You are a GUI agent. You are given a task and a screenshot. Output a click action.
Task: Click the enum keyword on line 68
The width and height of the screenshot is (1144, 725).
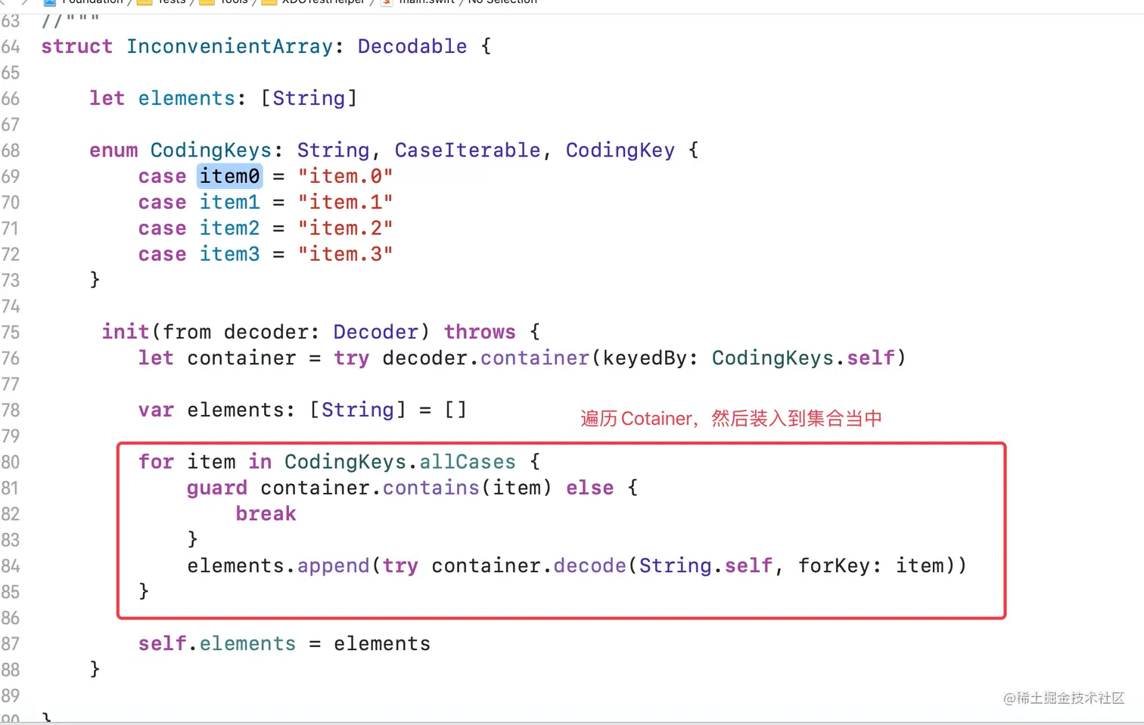coord(113,150)
